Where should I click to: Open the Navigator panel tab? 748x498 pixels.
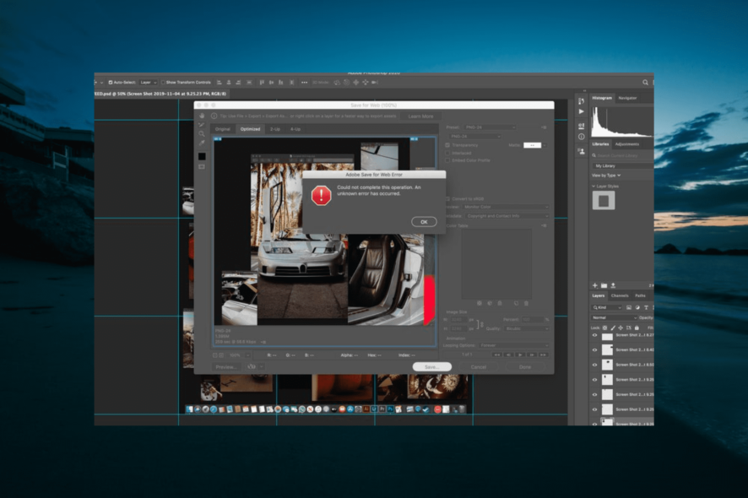tap(628, 96)
